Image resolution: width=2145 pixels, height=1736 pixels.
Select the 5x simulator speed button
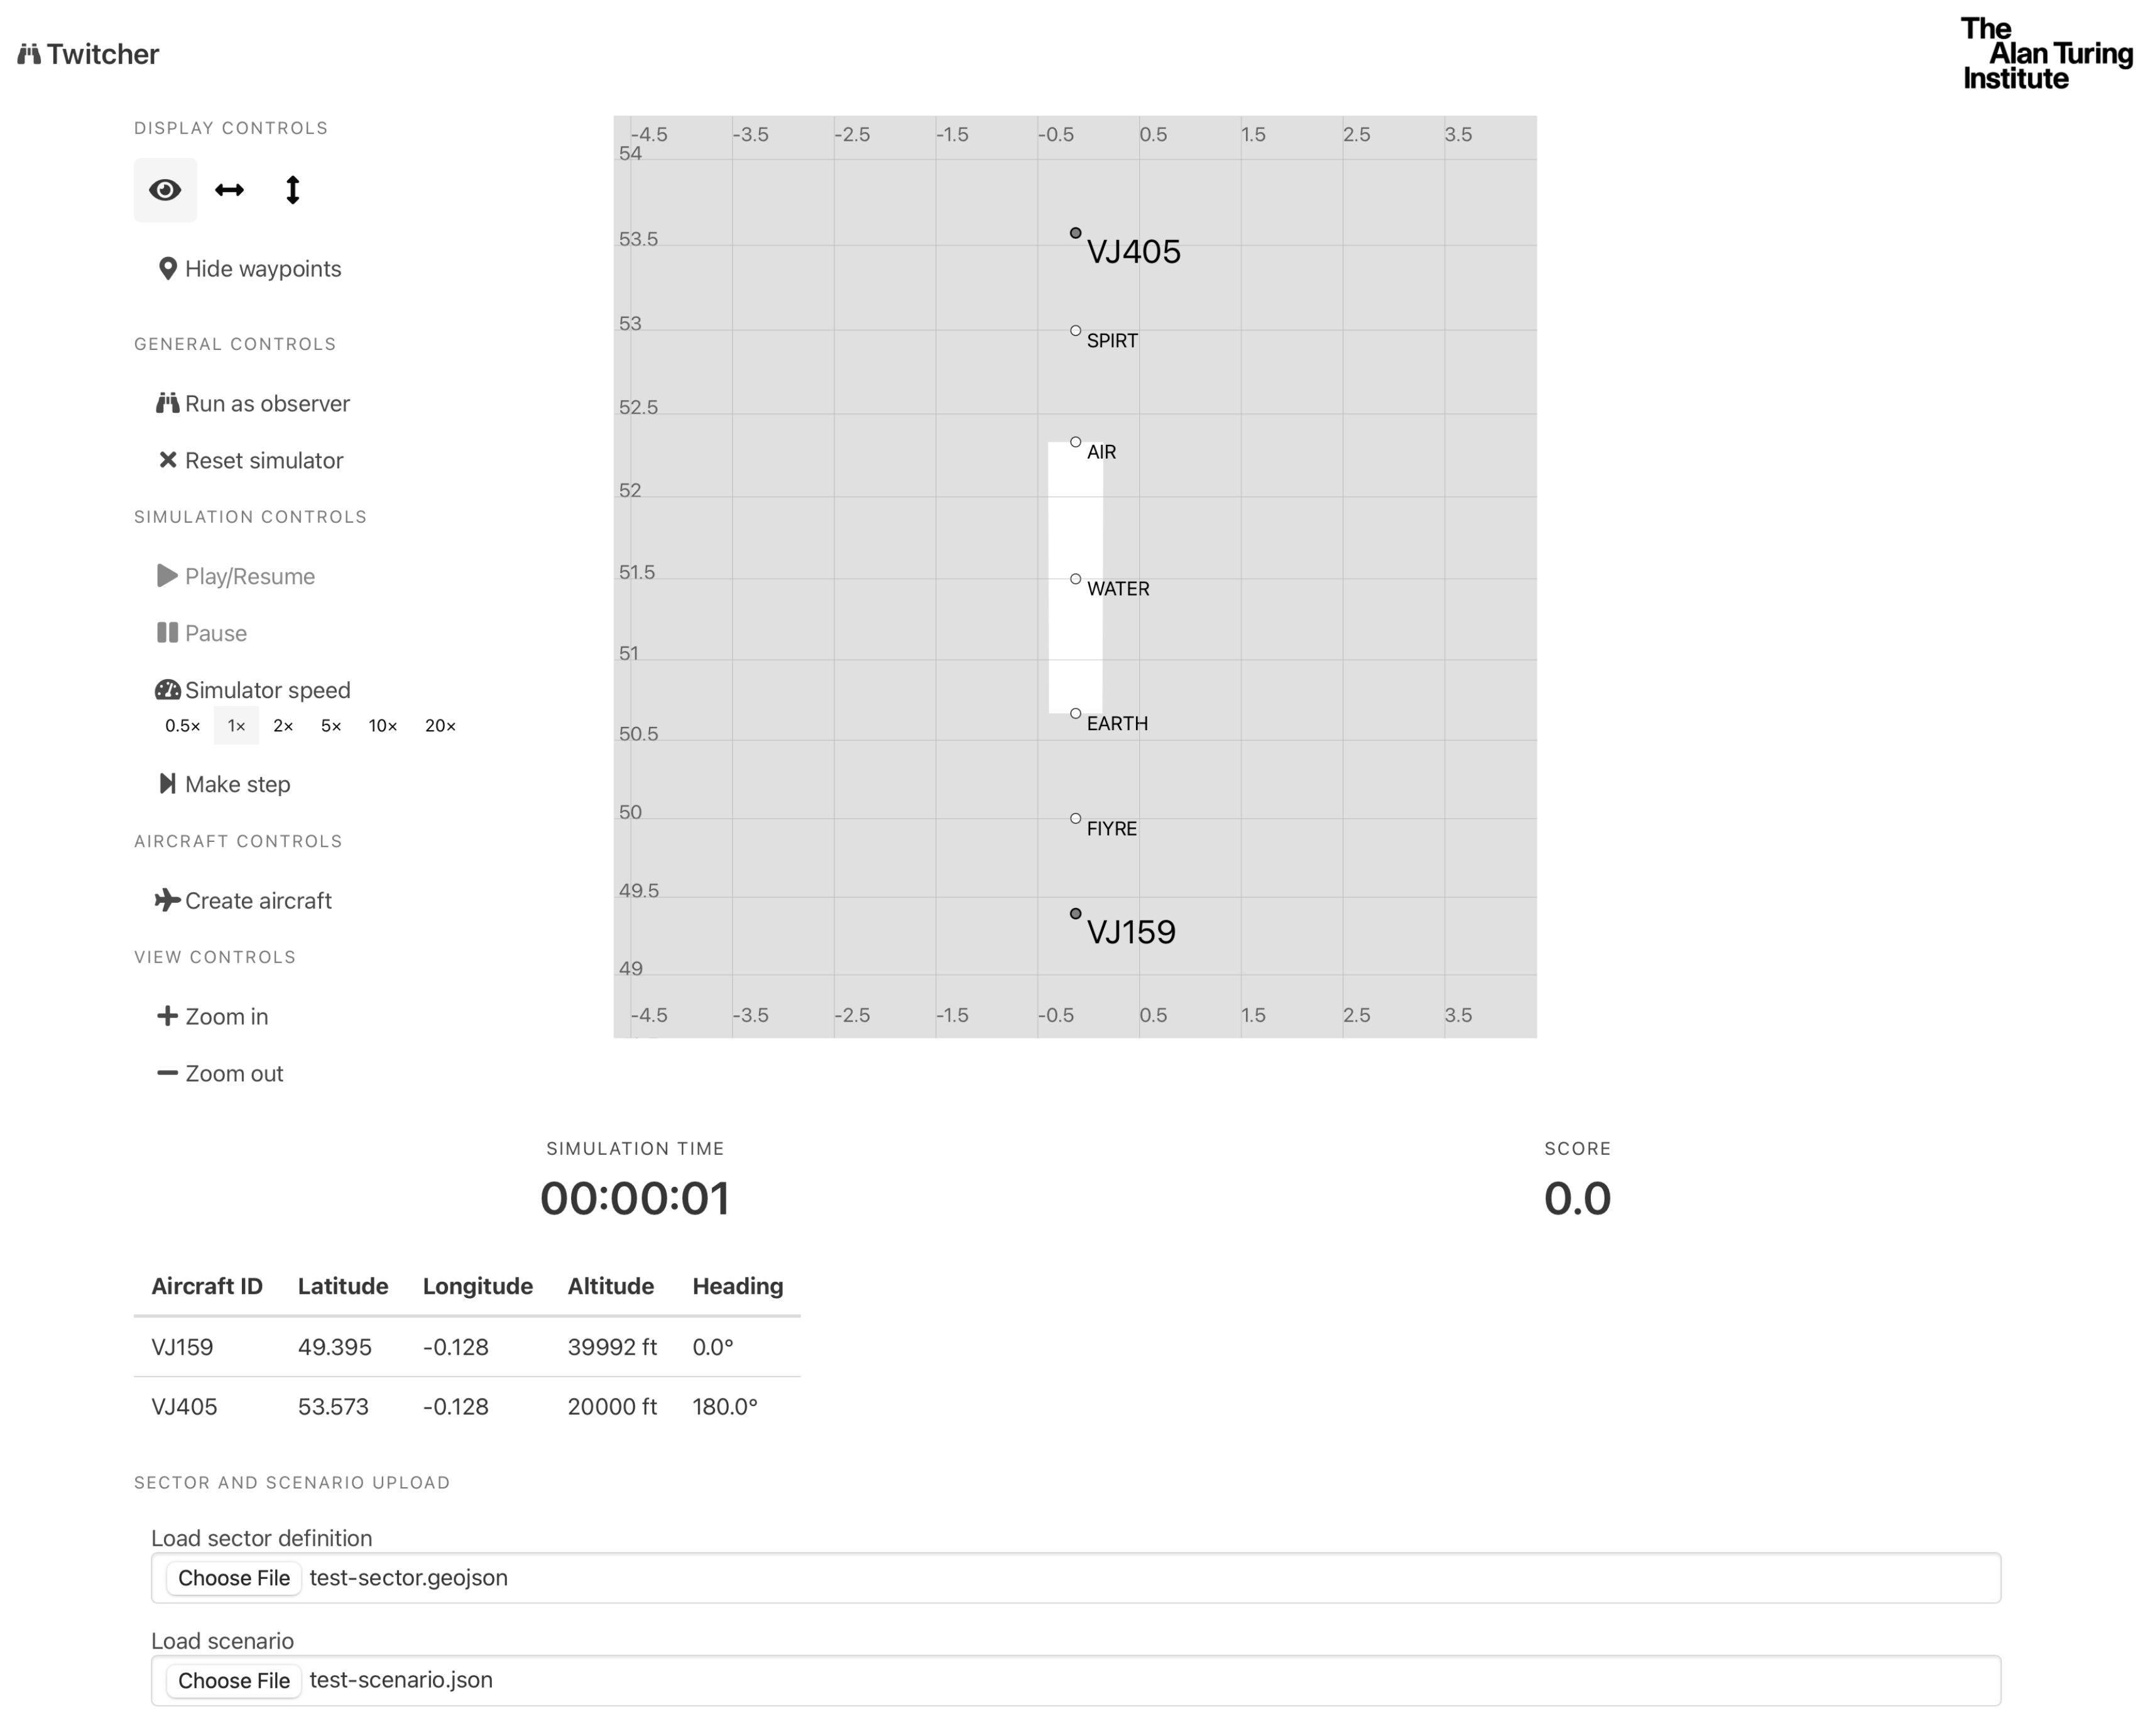click(328, 726)
